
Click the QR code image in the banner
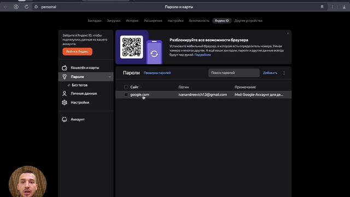click(132, 47)
